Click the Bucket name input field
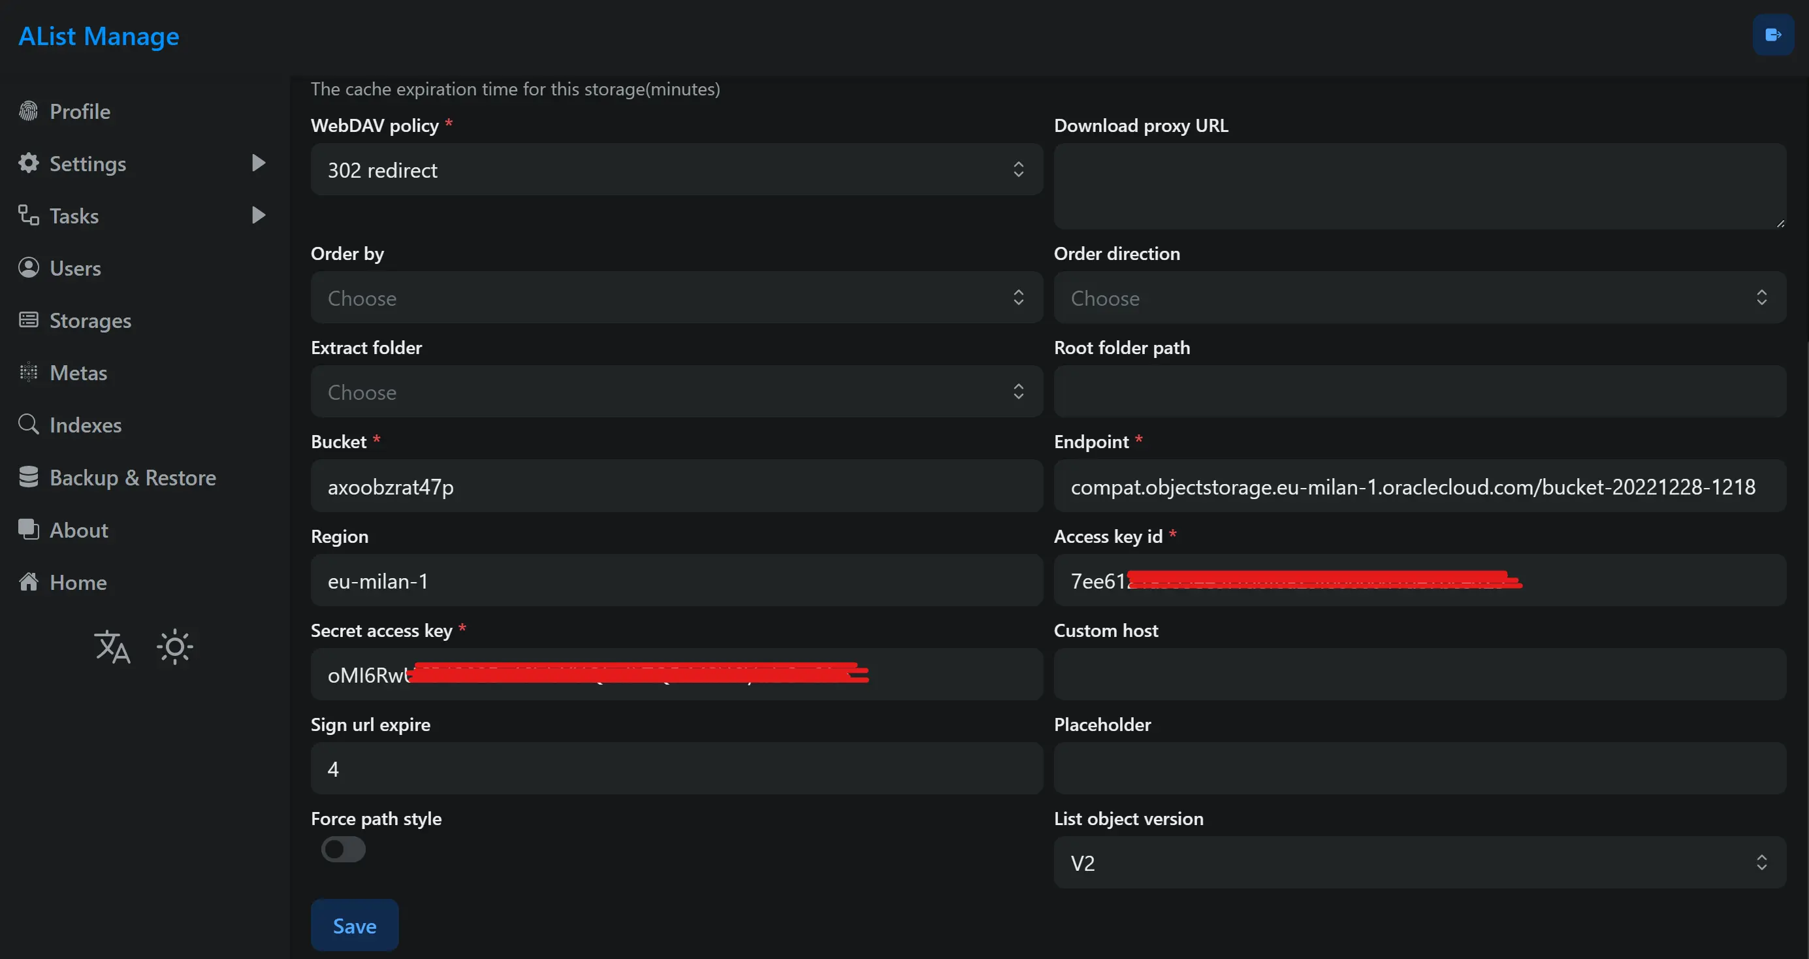Viewport: 1809px width, 959px height. click(676, 486)
